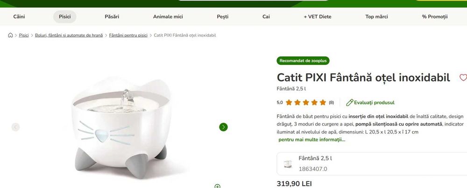Open % Promoții section

coord(435,17)
